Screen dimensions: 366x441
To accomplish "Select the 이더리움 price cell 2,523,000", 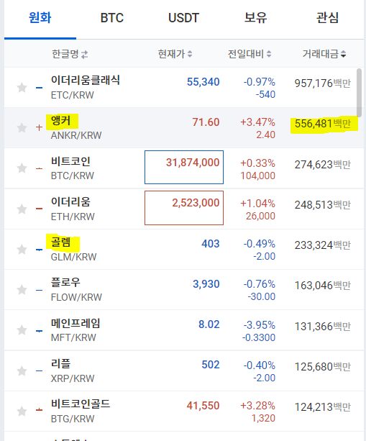I will pyautogui.click(x=184, y=208).
